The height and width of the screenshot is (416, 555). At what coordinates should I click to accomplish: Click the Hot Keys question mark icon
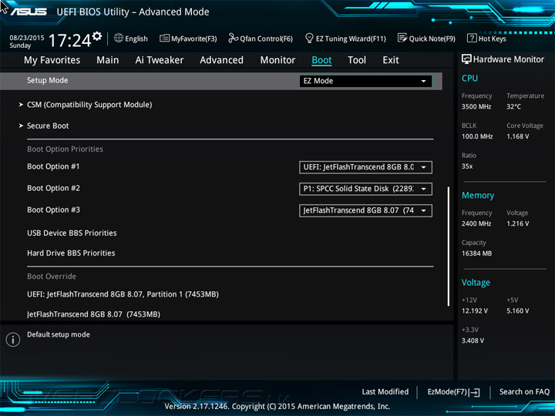[x=472, y=39]
